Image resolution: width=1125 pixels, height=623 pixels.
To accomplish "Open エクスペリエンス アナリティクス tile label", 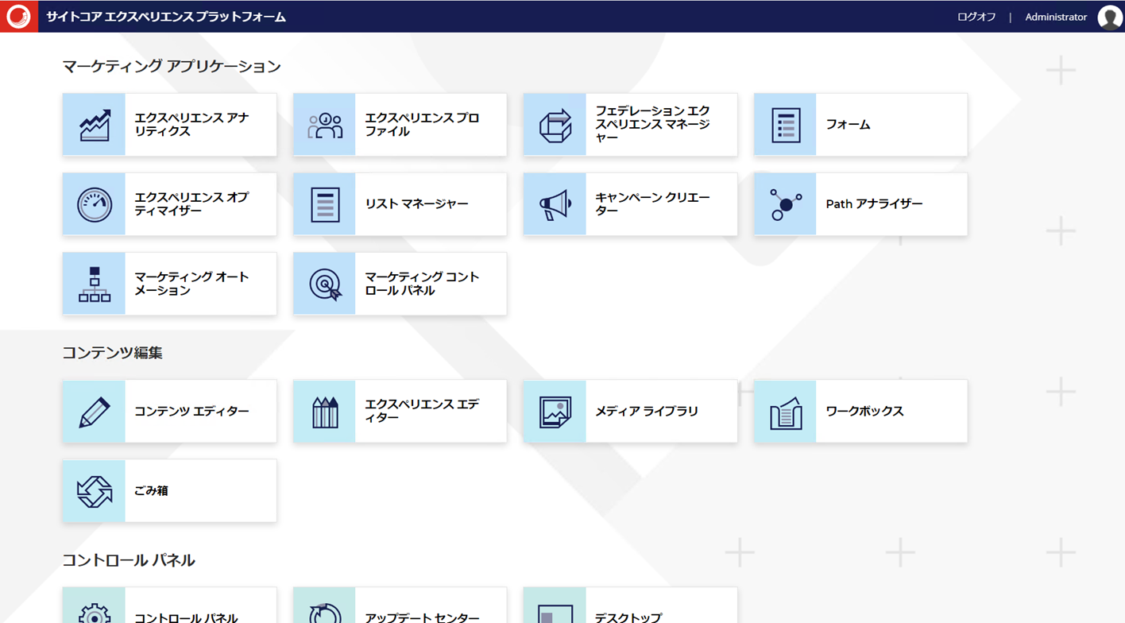I will click(191, 125).
